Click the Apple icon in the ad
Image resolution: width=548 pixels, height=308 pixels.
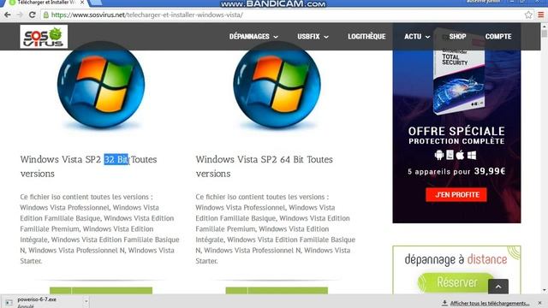(460, 155)
